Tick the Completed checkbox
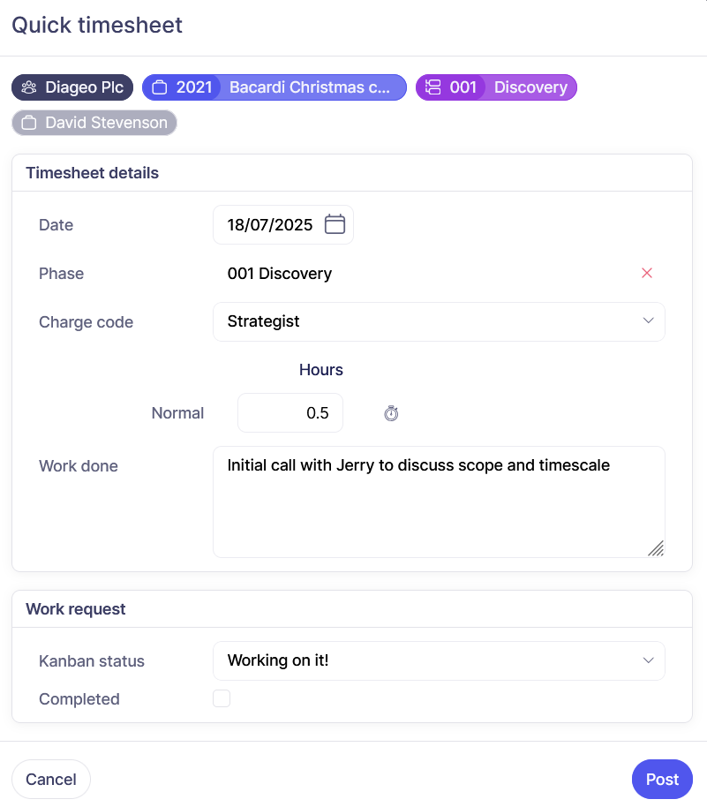The image size is (707, 807). point(222,699)
